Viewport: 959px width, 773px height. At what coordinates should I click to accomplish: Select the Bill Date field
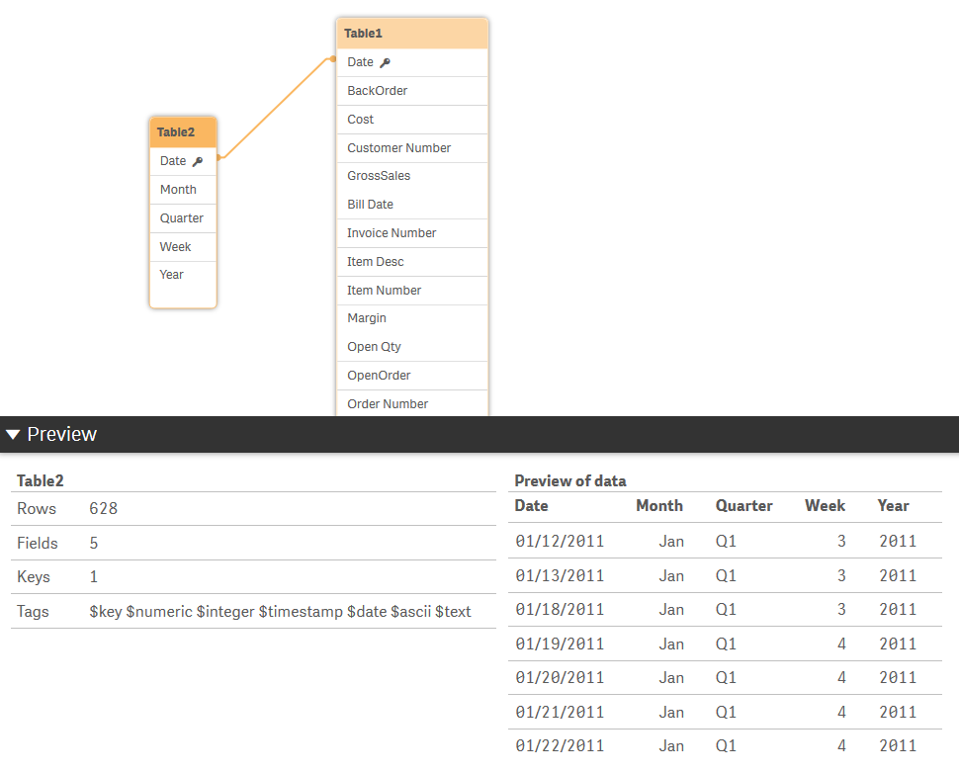(412, 205)
